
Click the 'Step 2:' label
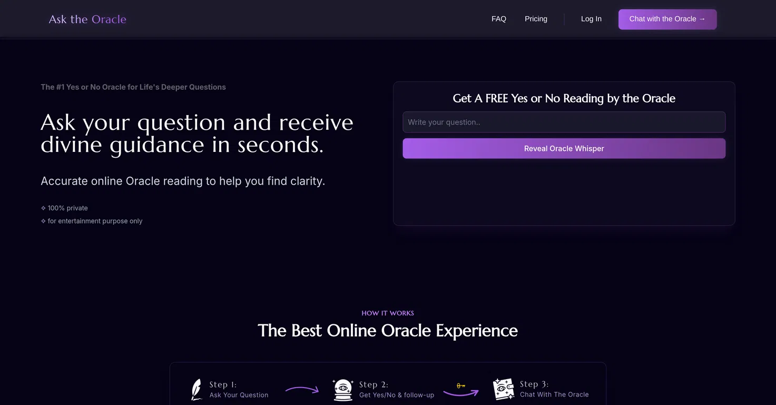(374, 385)
